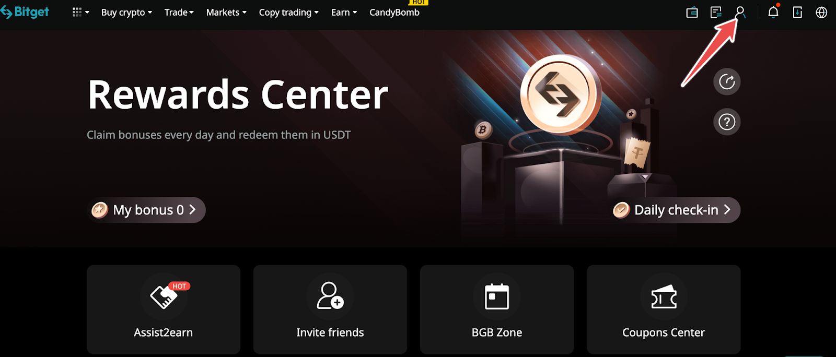Open the BGB Zone card
836x357 pixels.
coord(497,310)
